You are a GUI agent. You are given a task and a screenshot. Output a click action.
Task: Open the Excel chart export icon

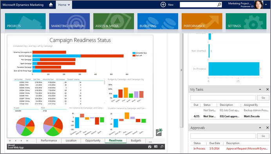point(159,132)
